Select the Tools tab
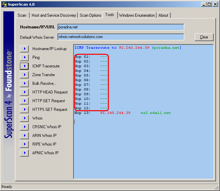 (110, 15)
